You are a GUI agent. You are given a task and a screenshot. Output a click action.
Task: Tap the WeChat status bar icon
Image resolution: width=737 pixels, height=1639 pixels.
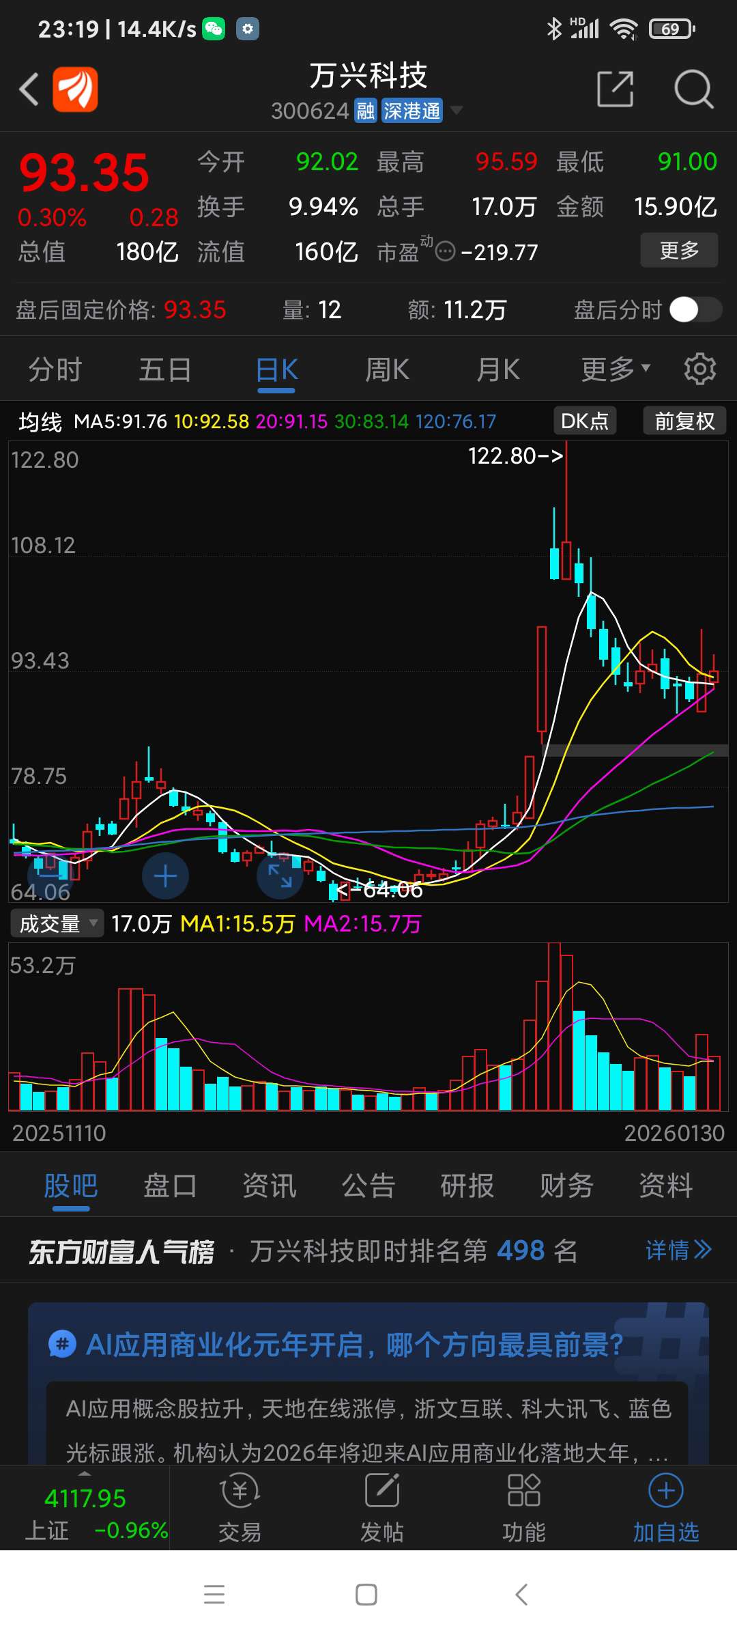coord(214,29)
